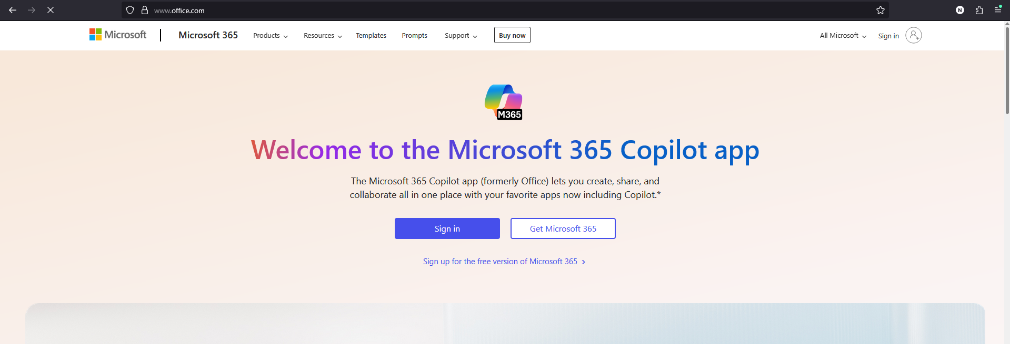Open Sign up for the free version link
Viewport: 1010px width, 344px height.
(504, 262)
